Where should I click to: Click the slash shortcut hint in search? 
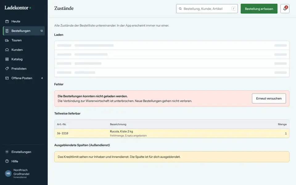tap(233, 9)
